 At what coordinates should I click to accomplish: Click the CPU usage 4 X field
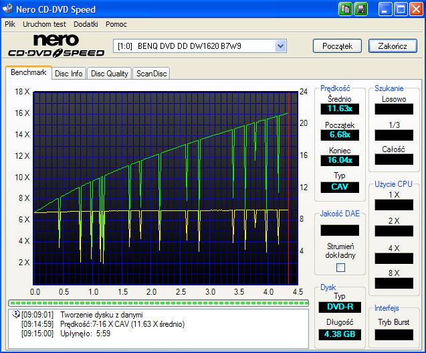pyautogui.click(x=394, y=259)
